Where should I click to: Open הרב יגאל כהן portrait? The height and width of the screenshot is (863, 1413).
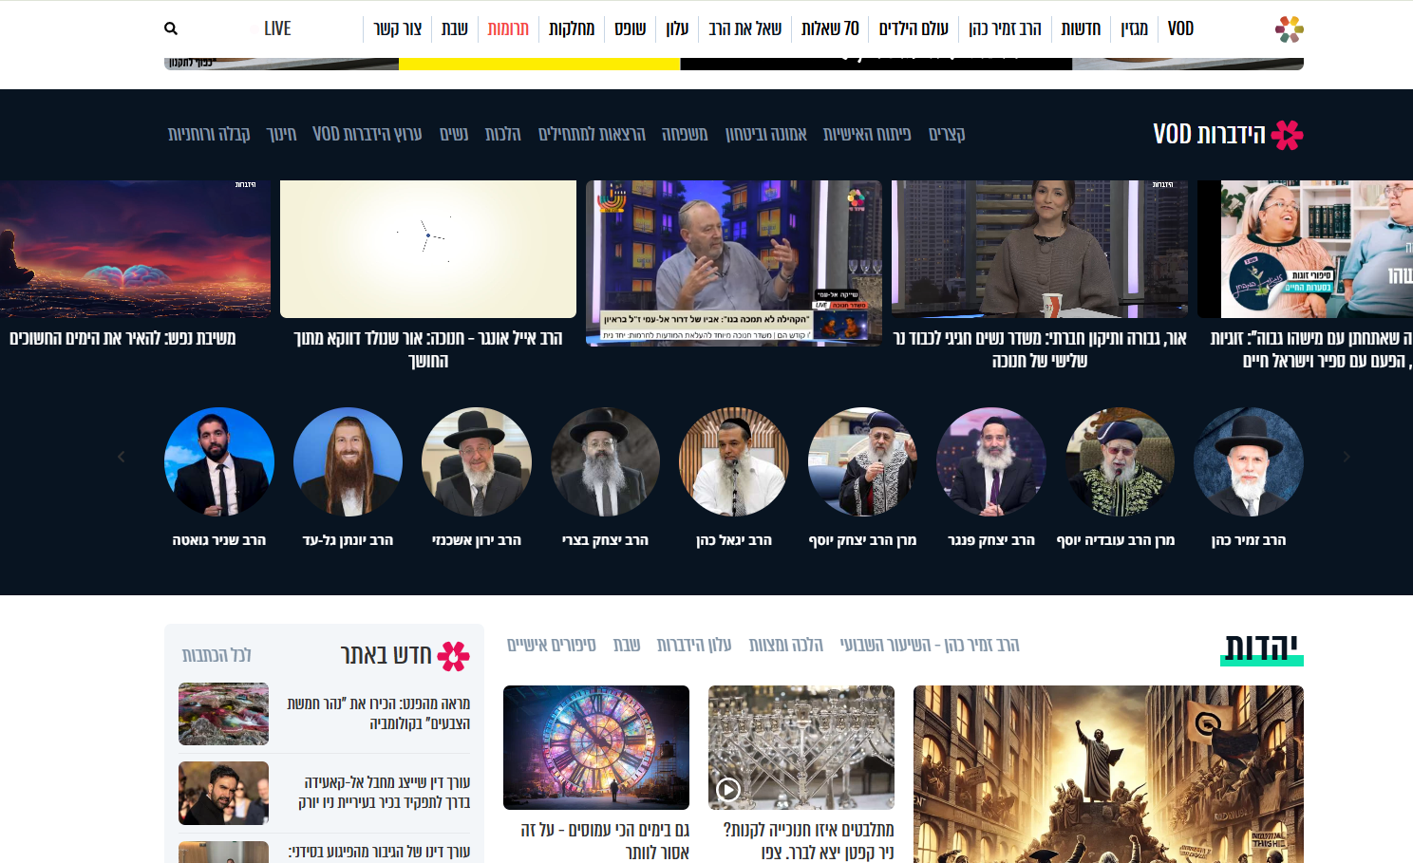point(734,462)
